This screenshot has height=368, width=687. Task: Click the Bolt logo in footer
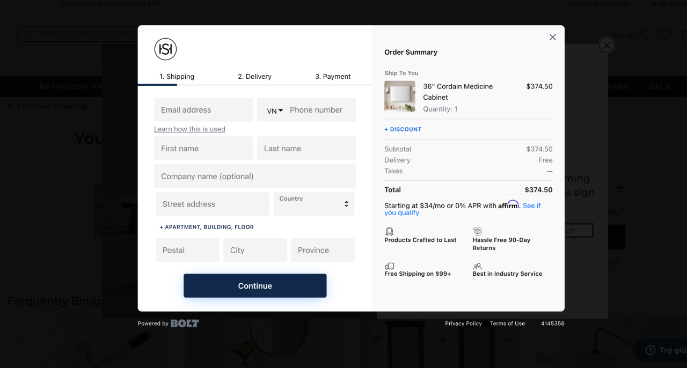(x=185, y=323)
